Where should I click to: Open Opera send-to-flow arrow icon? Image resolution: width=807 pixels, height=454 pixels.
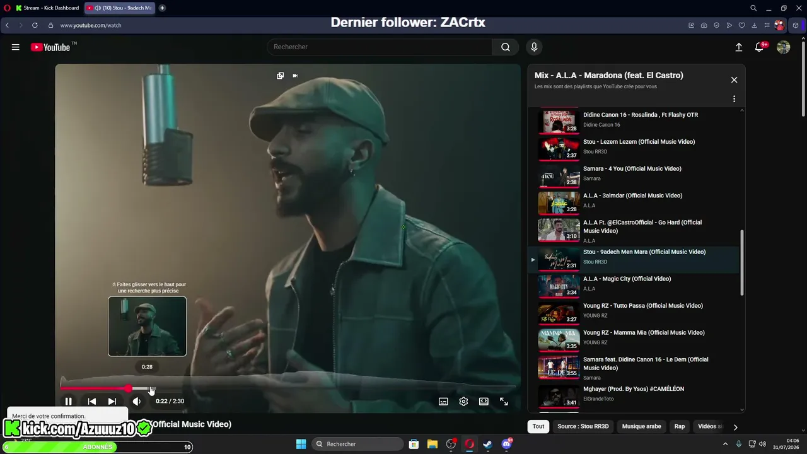tap(729, 25)
